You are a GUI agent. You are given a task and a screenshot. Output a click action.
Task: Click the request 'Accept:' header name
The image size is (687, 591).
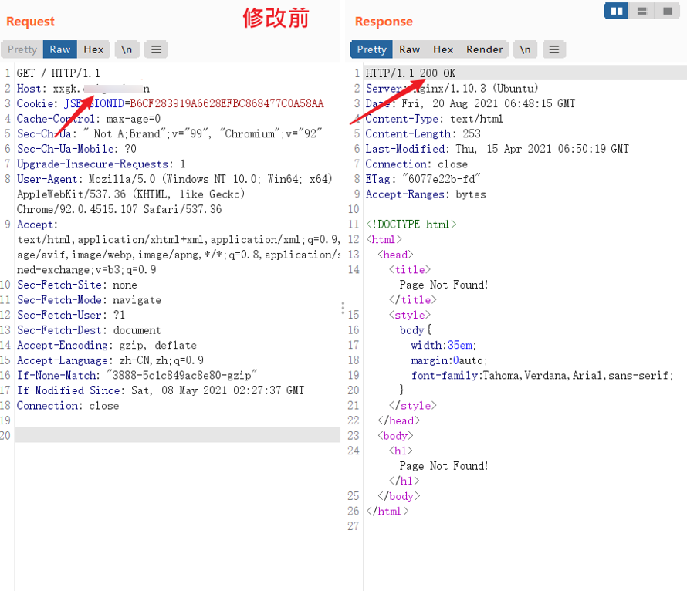pos(37,225)
